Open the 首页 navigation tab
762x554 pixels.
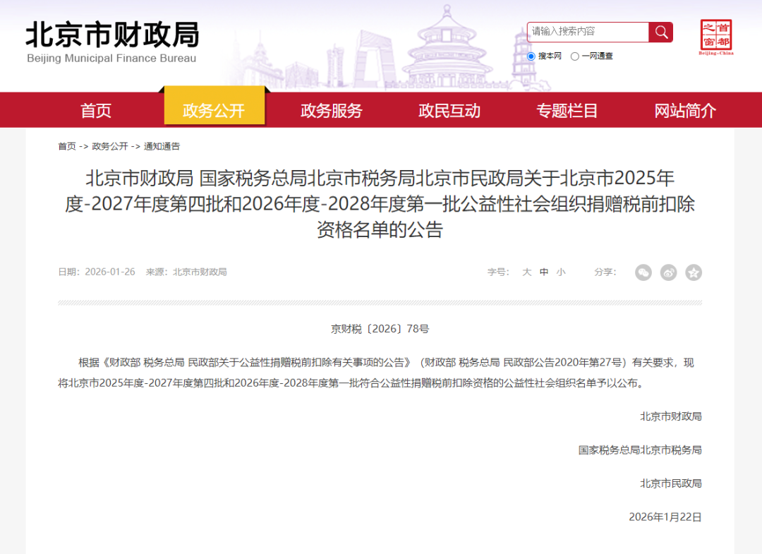(96, 110)
